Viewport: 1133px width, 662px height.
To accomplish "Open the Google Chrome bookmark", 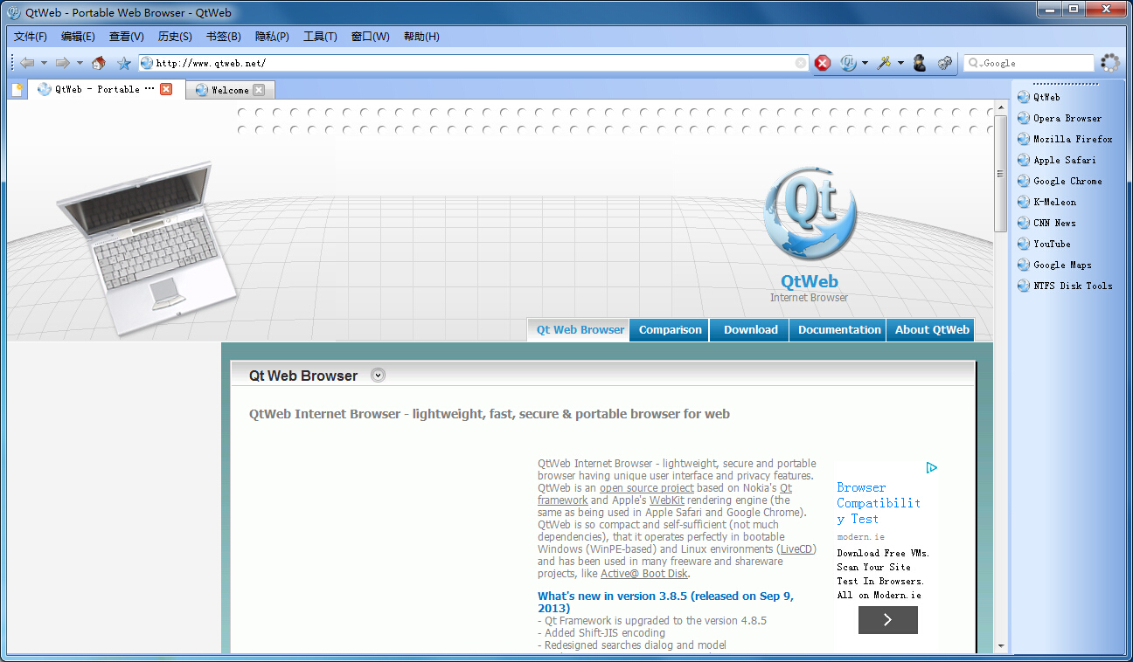I will (1060, 181).
